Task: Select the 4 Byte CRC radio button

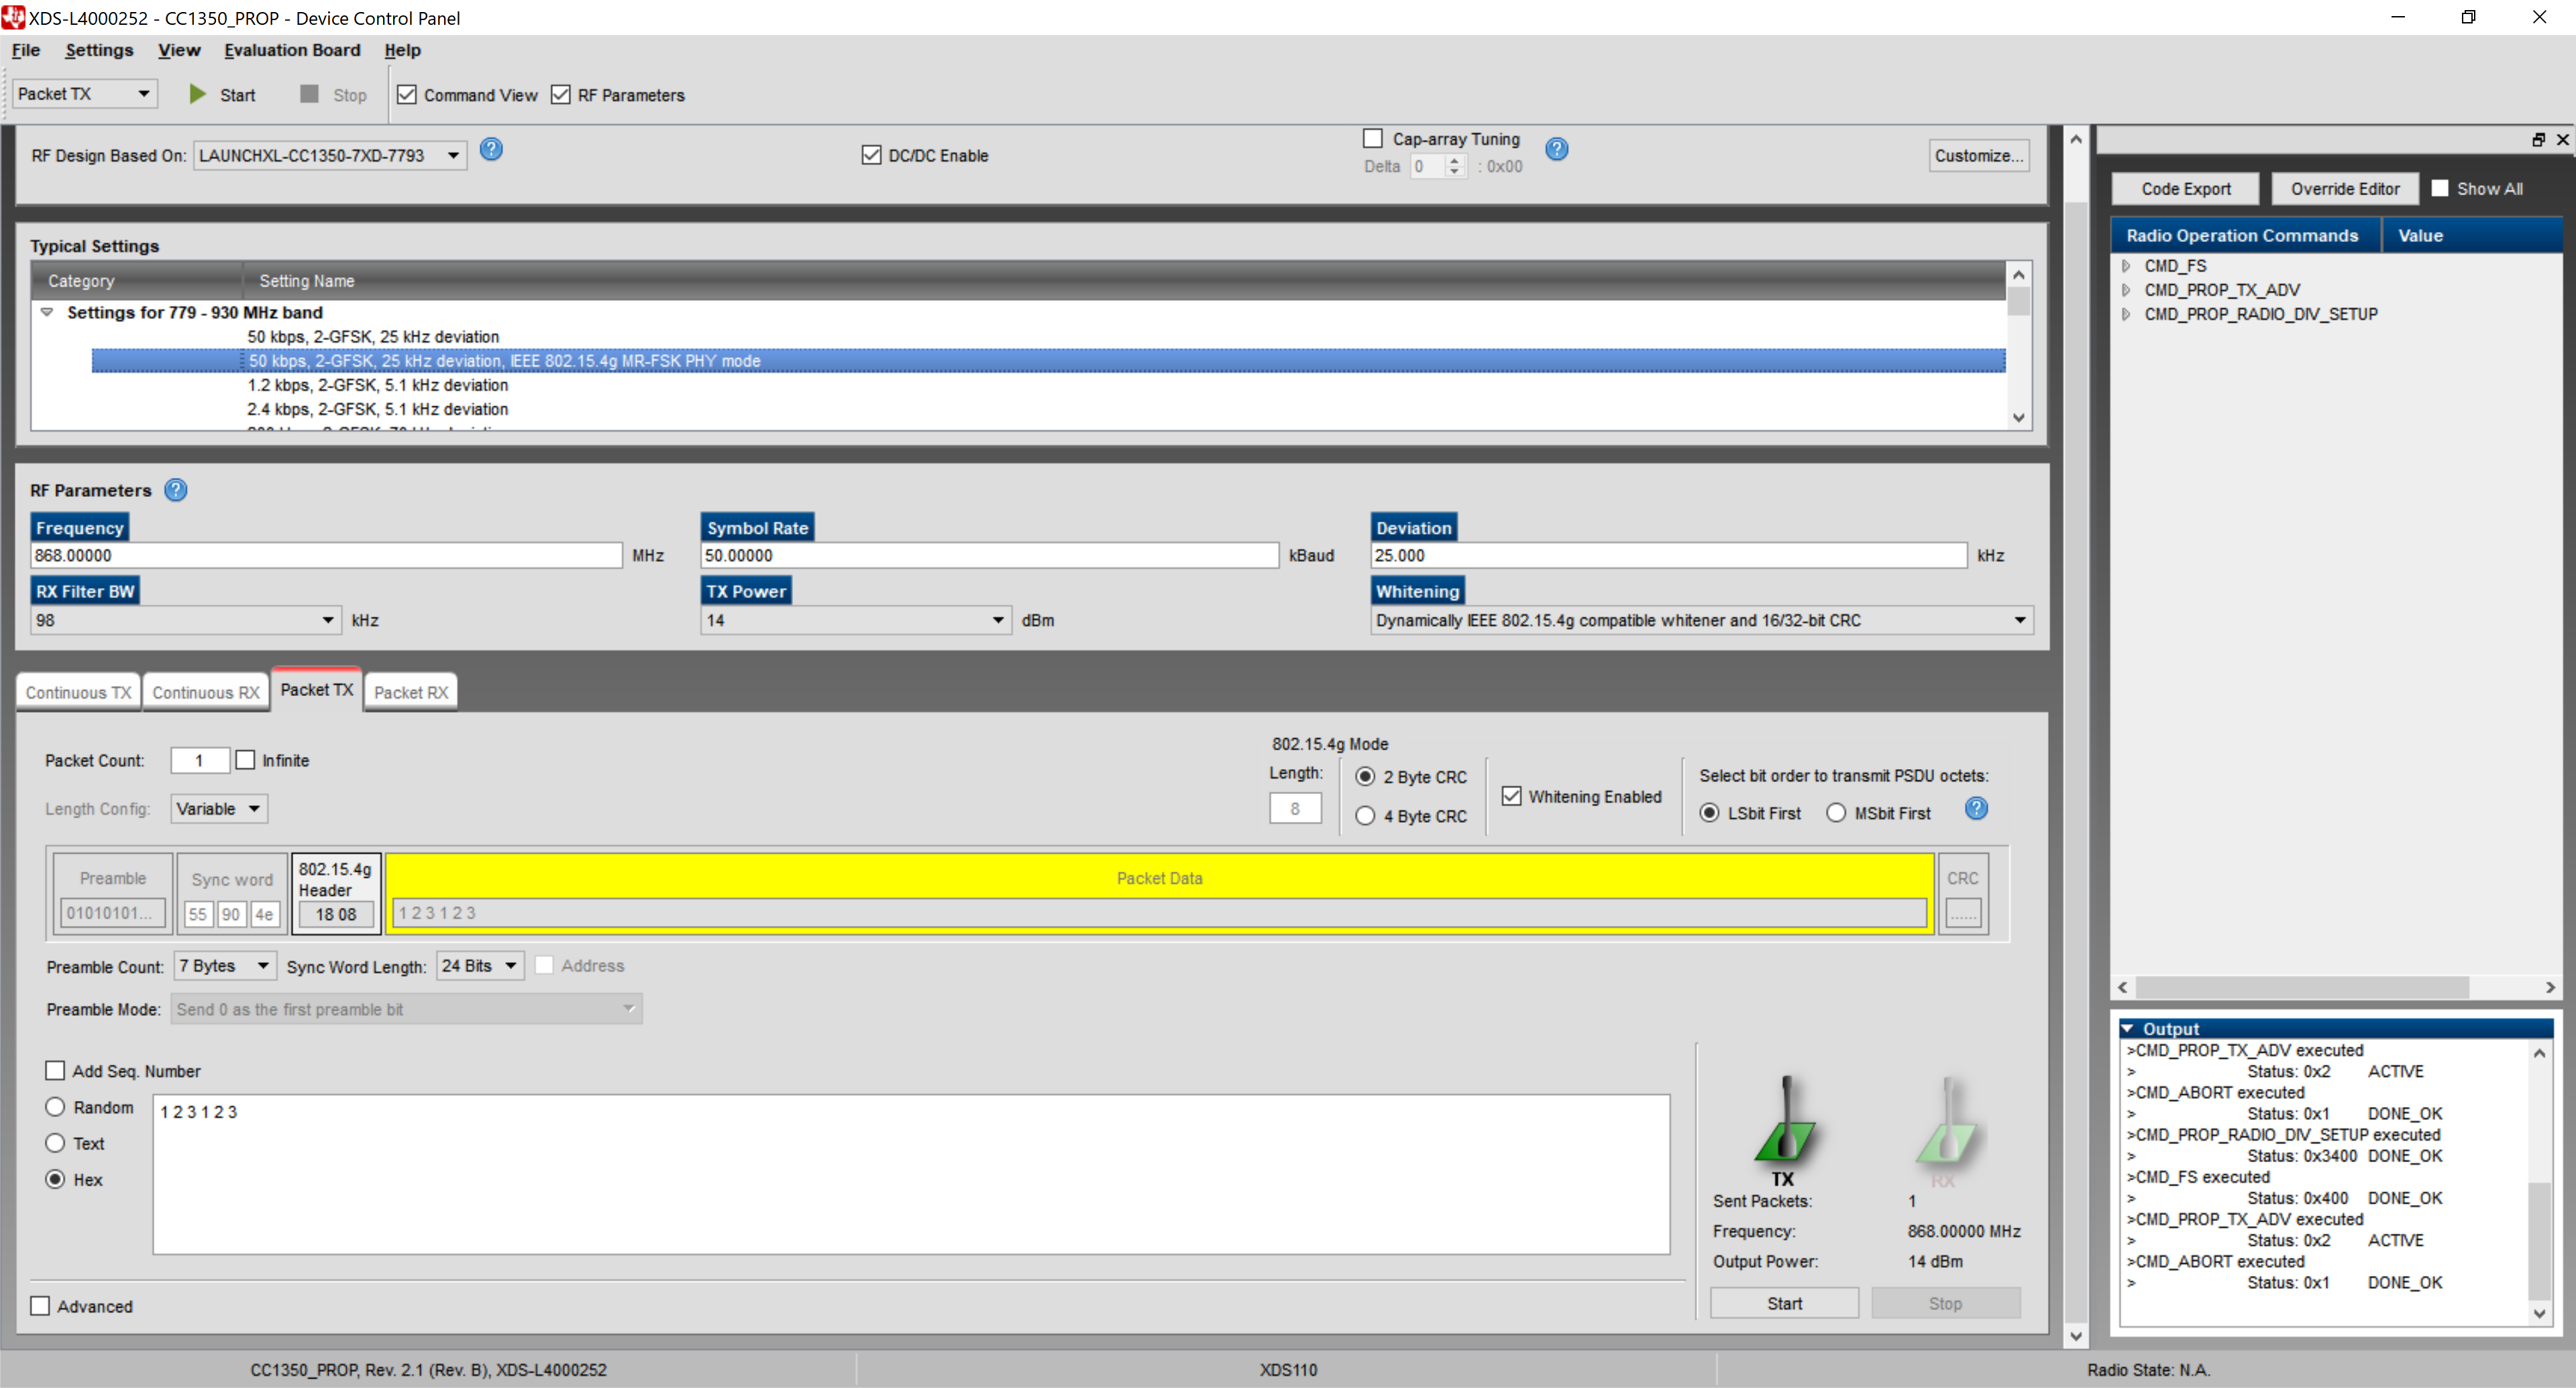Action: [1365, 817]
